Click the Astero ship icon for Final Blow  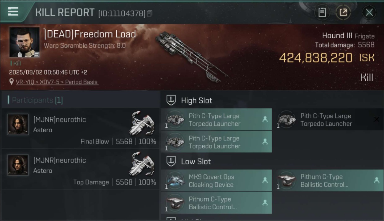142,123
